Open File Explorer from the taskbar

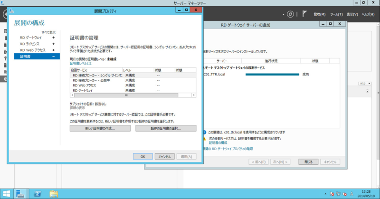pyautogui.click(x=54, y=194)
